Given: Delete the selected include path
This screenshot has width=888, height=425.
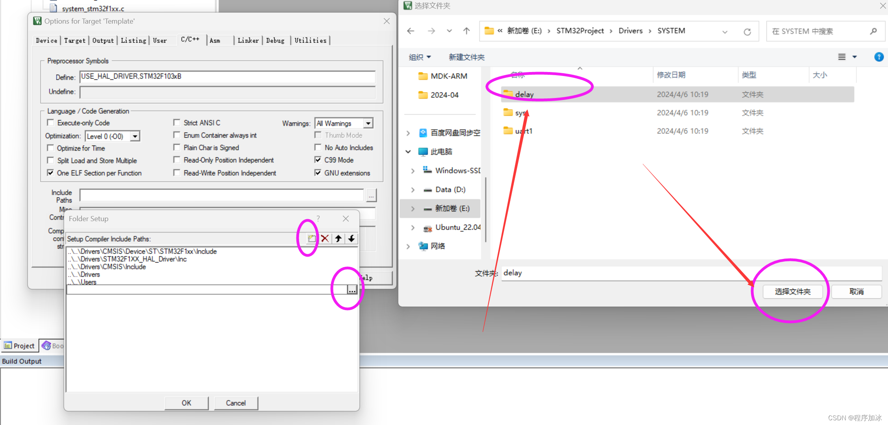Looking at the screenshot, I should (x=325, y=238).
